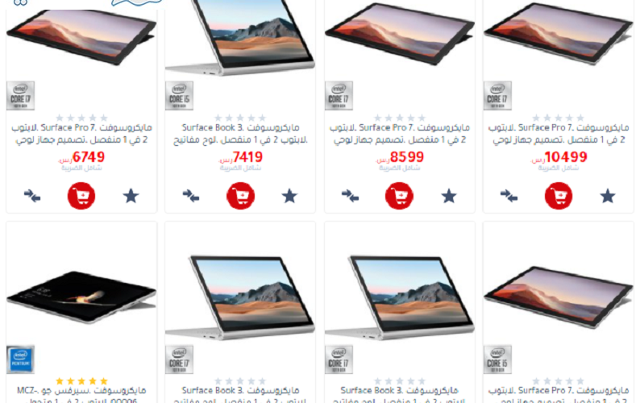Open the Surface Go MCZ product title link

(81, 396)
